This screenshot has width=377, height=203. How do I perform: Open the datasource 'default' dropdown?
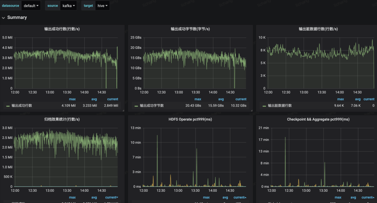tap(31, 6)
